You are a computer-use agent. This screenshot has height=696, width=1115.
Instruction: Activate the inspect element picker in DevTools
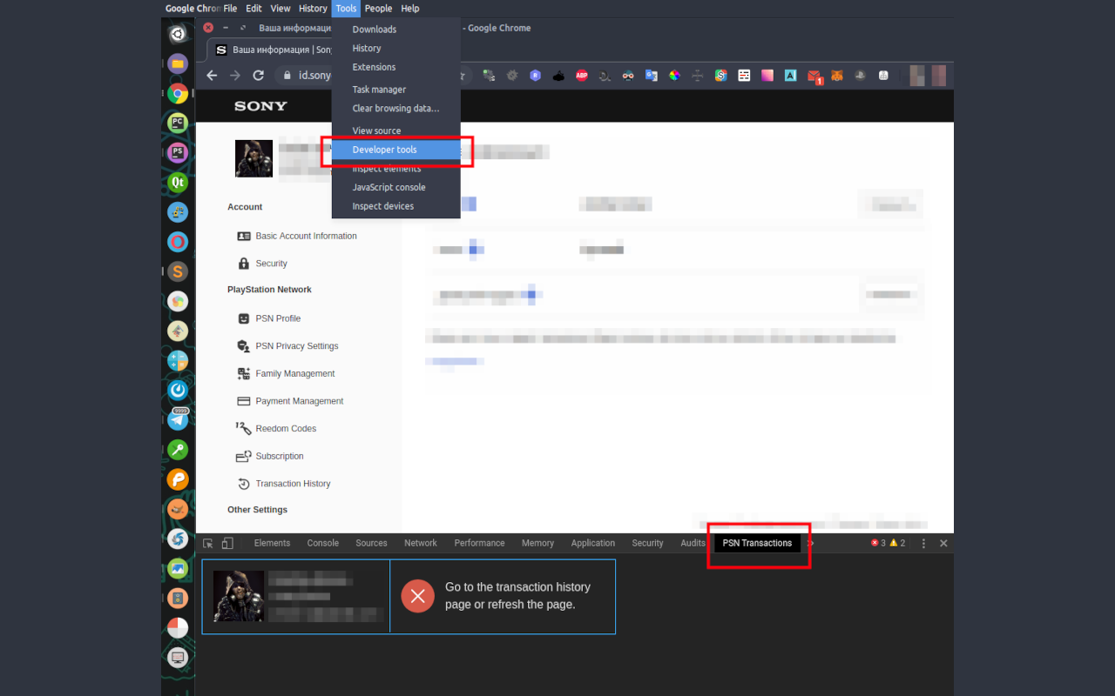click(208, 543)
